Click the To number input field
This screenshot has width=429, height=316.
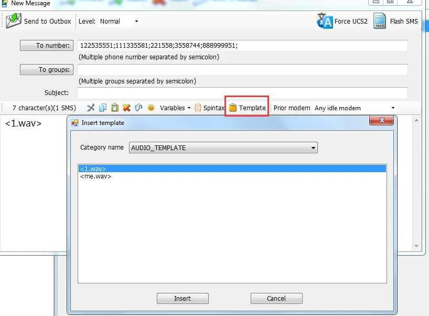coord(242,46)
